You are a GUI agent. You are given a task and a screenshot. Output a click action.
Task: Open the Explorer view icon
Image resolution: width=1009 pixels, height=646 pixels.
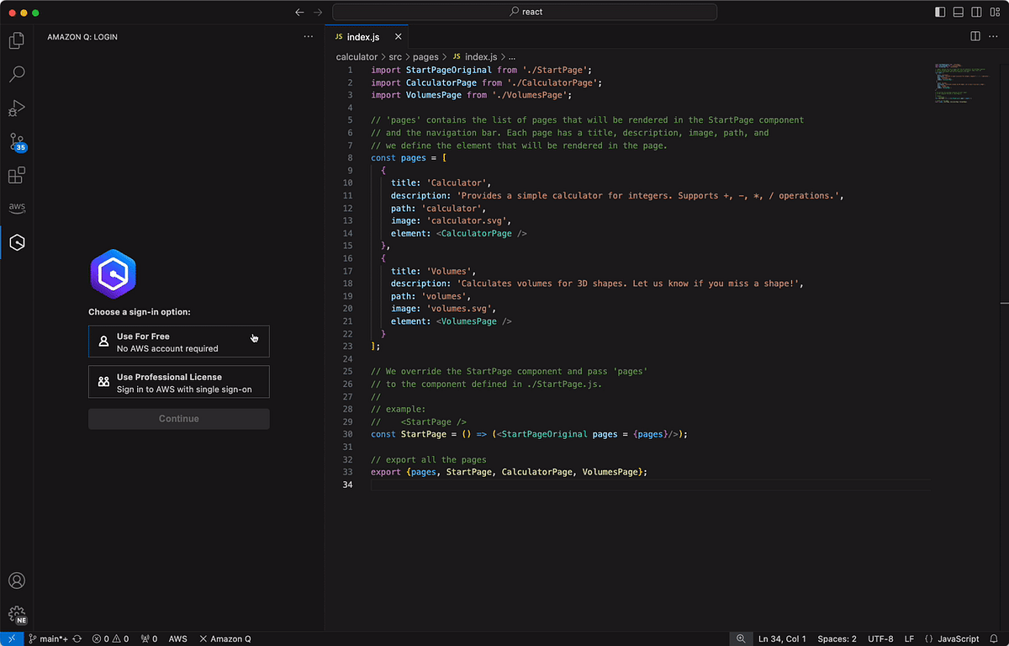[x=17, y=40]
